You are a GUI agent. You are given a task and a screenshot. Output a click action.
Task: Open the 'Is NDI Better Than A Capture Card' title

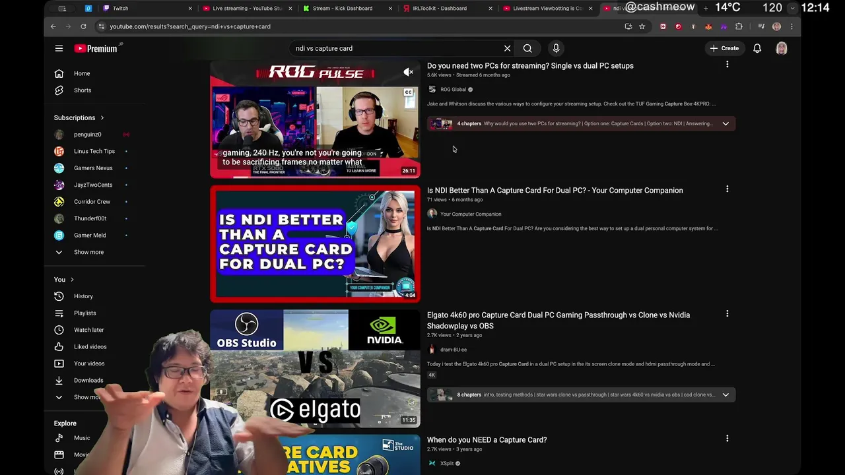[x=555, y=191]
